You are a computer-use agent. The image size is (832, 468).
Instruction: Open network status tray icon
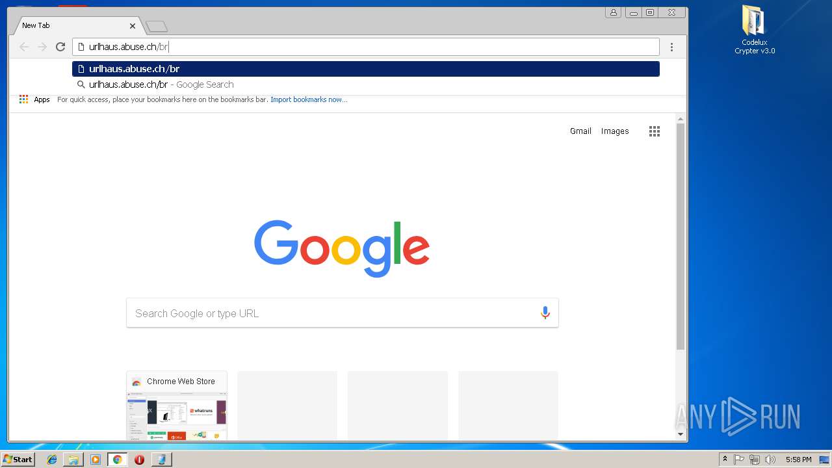(755, 460)
